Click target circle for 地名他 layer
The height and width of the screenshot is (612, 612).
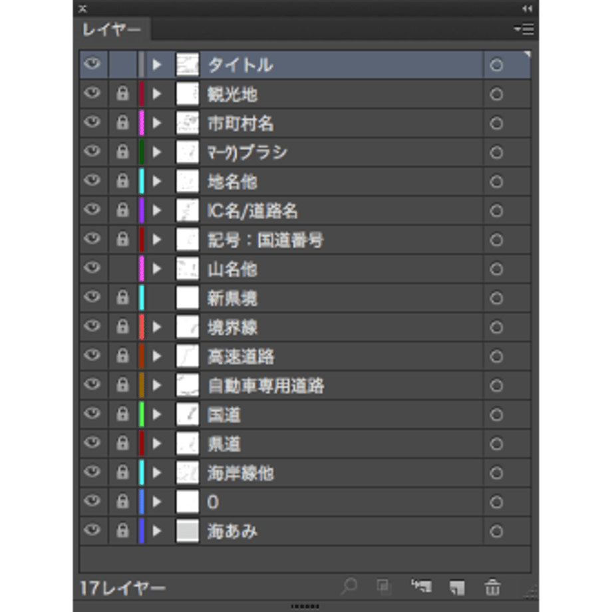tap(496, 182)
